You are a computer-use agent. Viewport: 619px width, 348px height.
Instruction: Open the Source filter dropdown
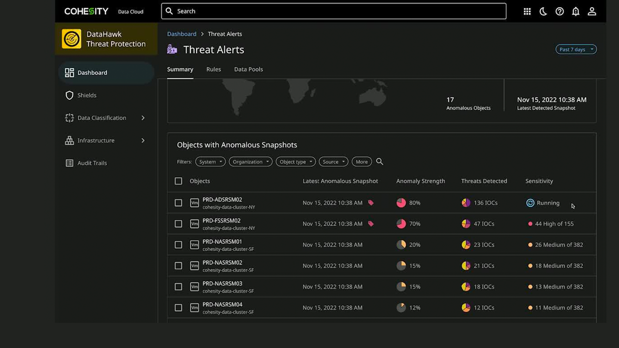(x=334, y=162)
